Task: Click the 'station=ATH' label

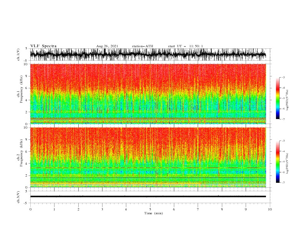Action: [x=142, y=46]
